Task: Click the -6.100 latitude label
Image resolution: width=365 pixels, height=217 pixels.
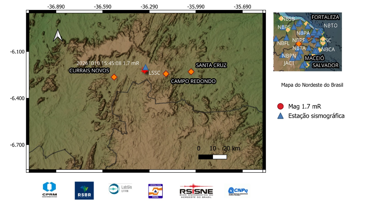Action: coord(17,52)
